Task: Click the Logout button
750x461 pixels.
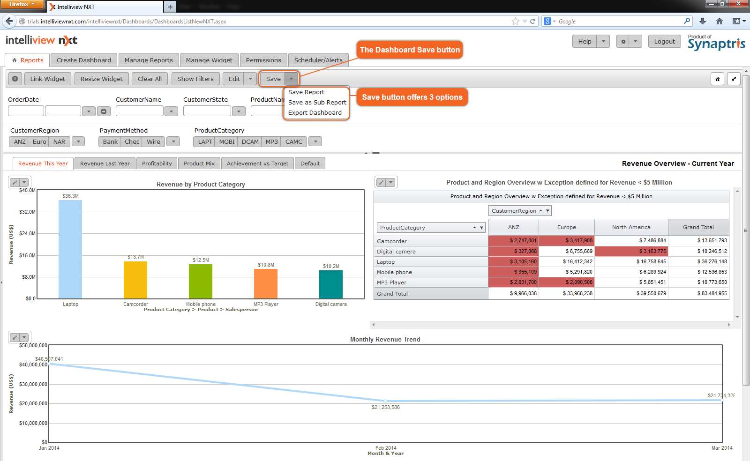Action: pyautogui.click(x=664, y=41)
